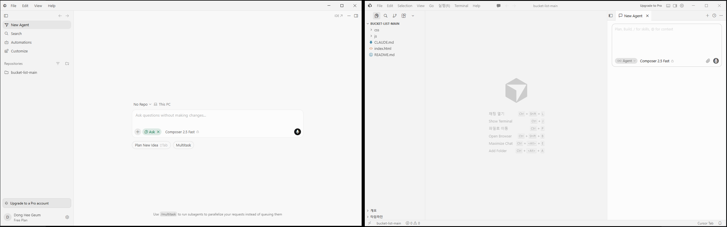Remove the Ask mode chip
This screenshot has height=227, width=727.
pyautogui.click(x=158, y=132)
